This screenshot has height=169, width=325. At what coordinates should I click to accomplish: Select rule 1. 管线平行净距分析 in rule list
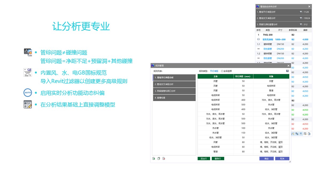tap(174, 77)
